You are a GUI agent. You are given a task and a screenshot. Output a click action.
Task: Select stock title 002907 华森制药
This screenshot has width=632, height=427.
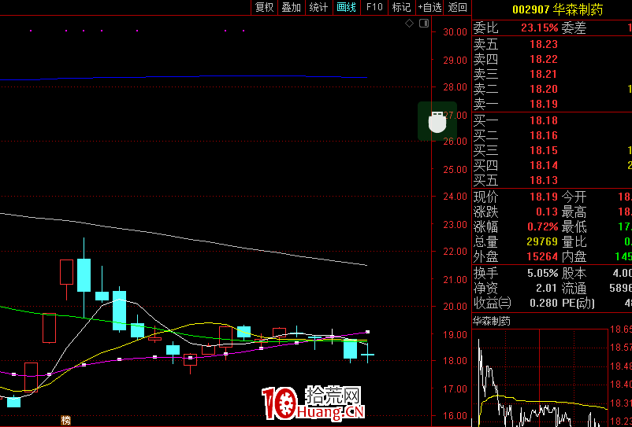click(557, 9)
